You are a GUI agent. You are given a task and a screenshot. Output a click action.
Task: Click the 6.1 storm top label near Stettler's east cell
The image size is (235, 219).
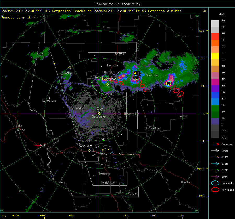coord(168,83)
